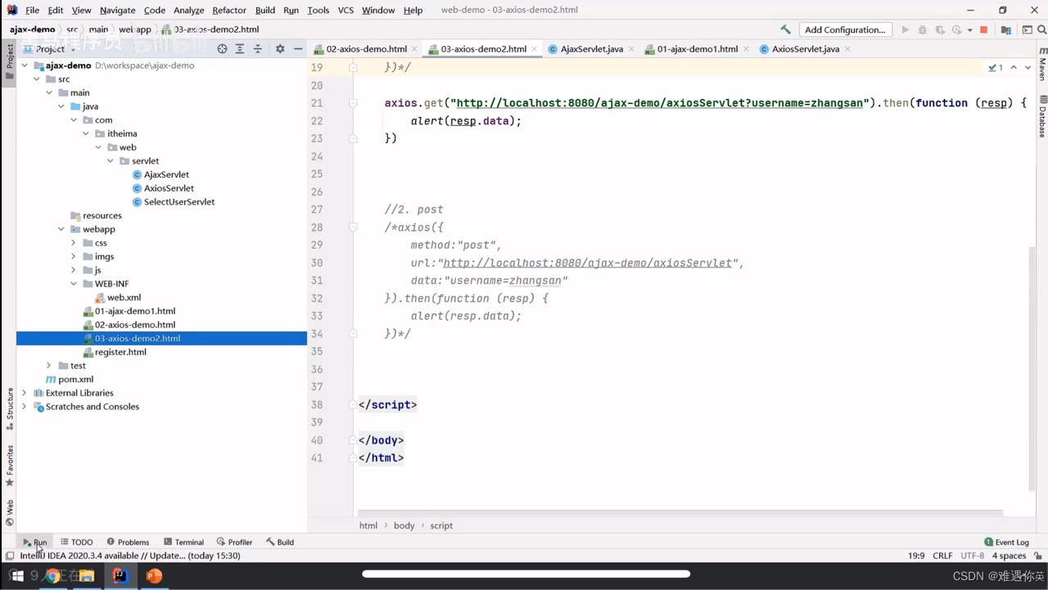Viewport: 1048px width, 590px height.
Task: Collapse the ajax-demo project root
Action: (x=25, y=65)
